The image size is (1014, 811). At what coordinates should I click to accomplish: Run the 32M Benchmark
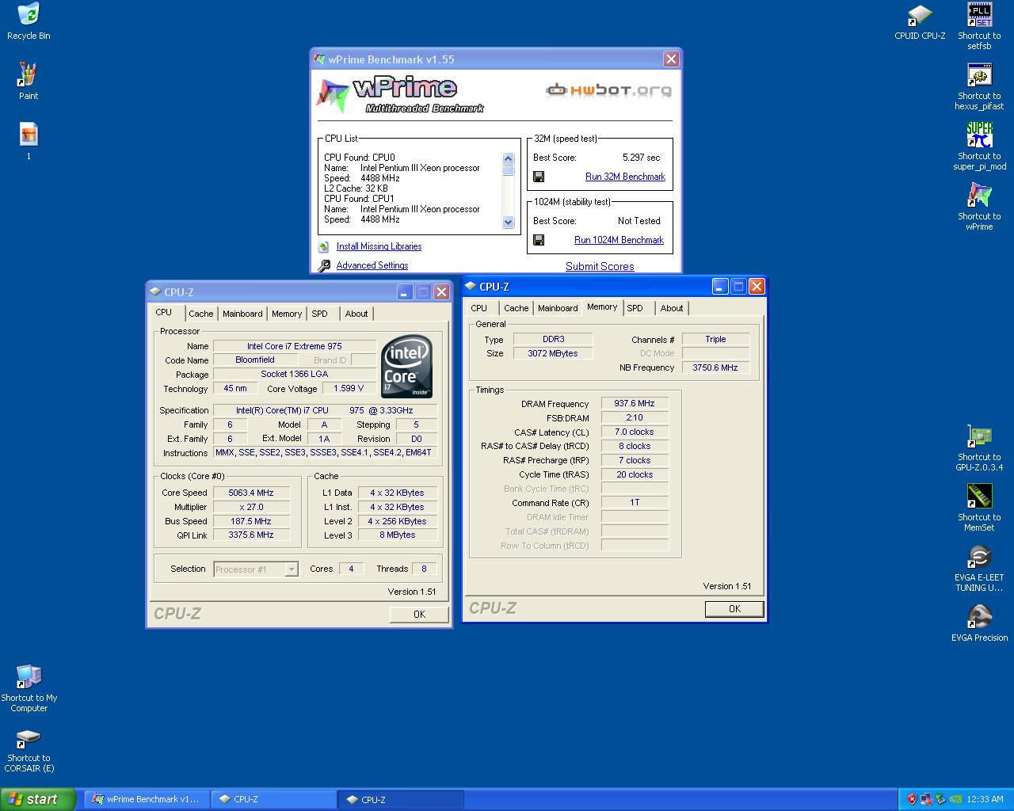point(625,177)
